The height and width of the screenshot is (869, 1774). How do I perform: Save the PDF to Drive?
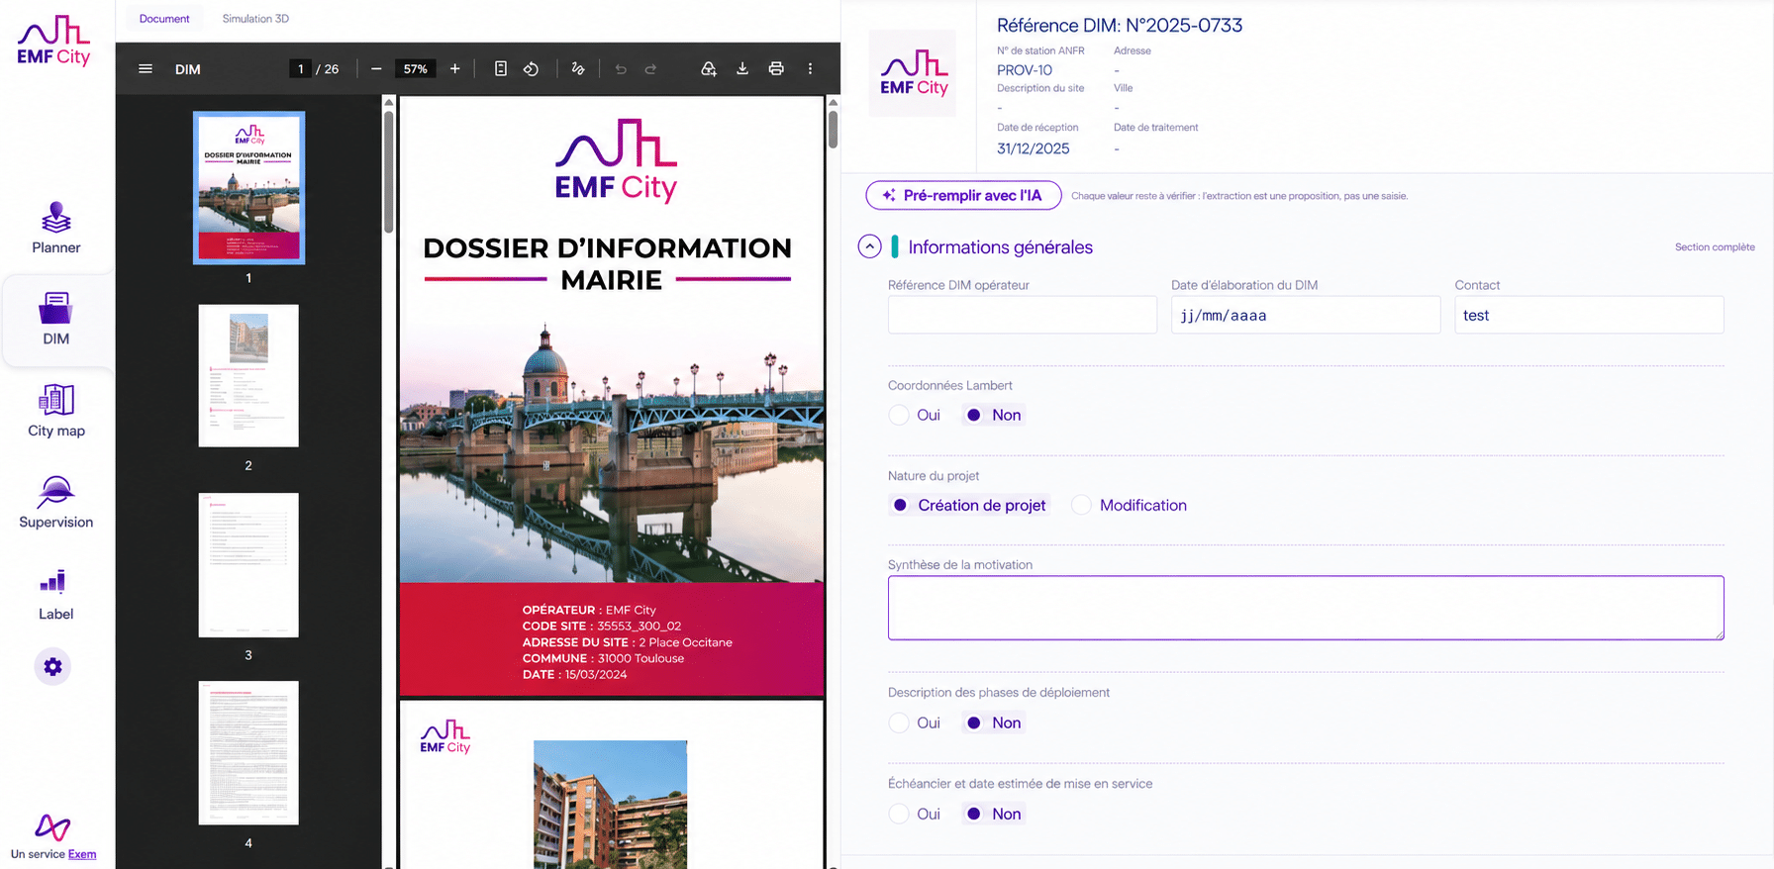tap(709, 69)
